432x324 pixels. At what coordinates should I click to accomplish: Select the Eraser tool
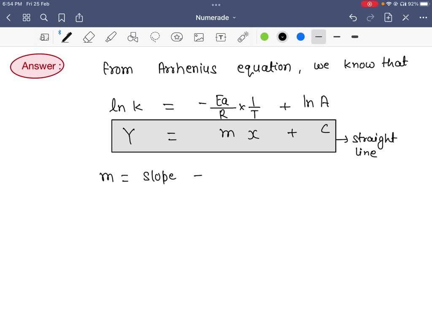(x=89, y=37)
